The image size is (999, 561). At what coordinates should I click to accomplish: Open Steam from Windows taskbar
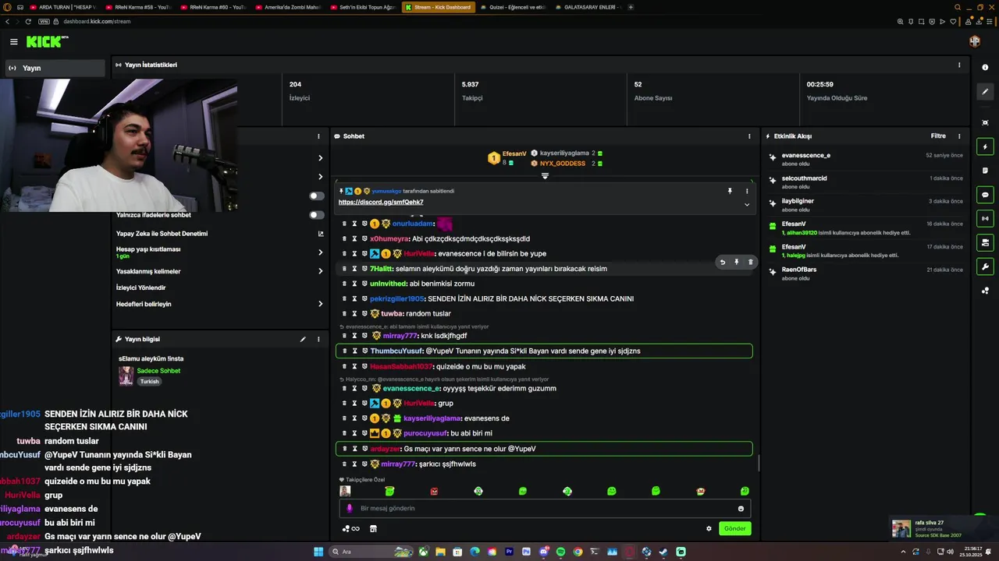pos(663,552)
